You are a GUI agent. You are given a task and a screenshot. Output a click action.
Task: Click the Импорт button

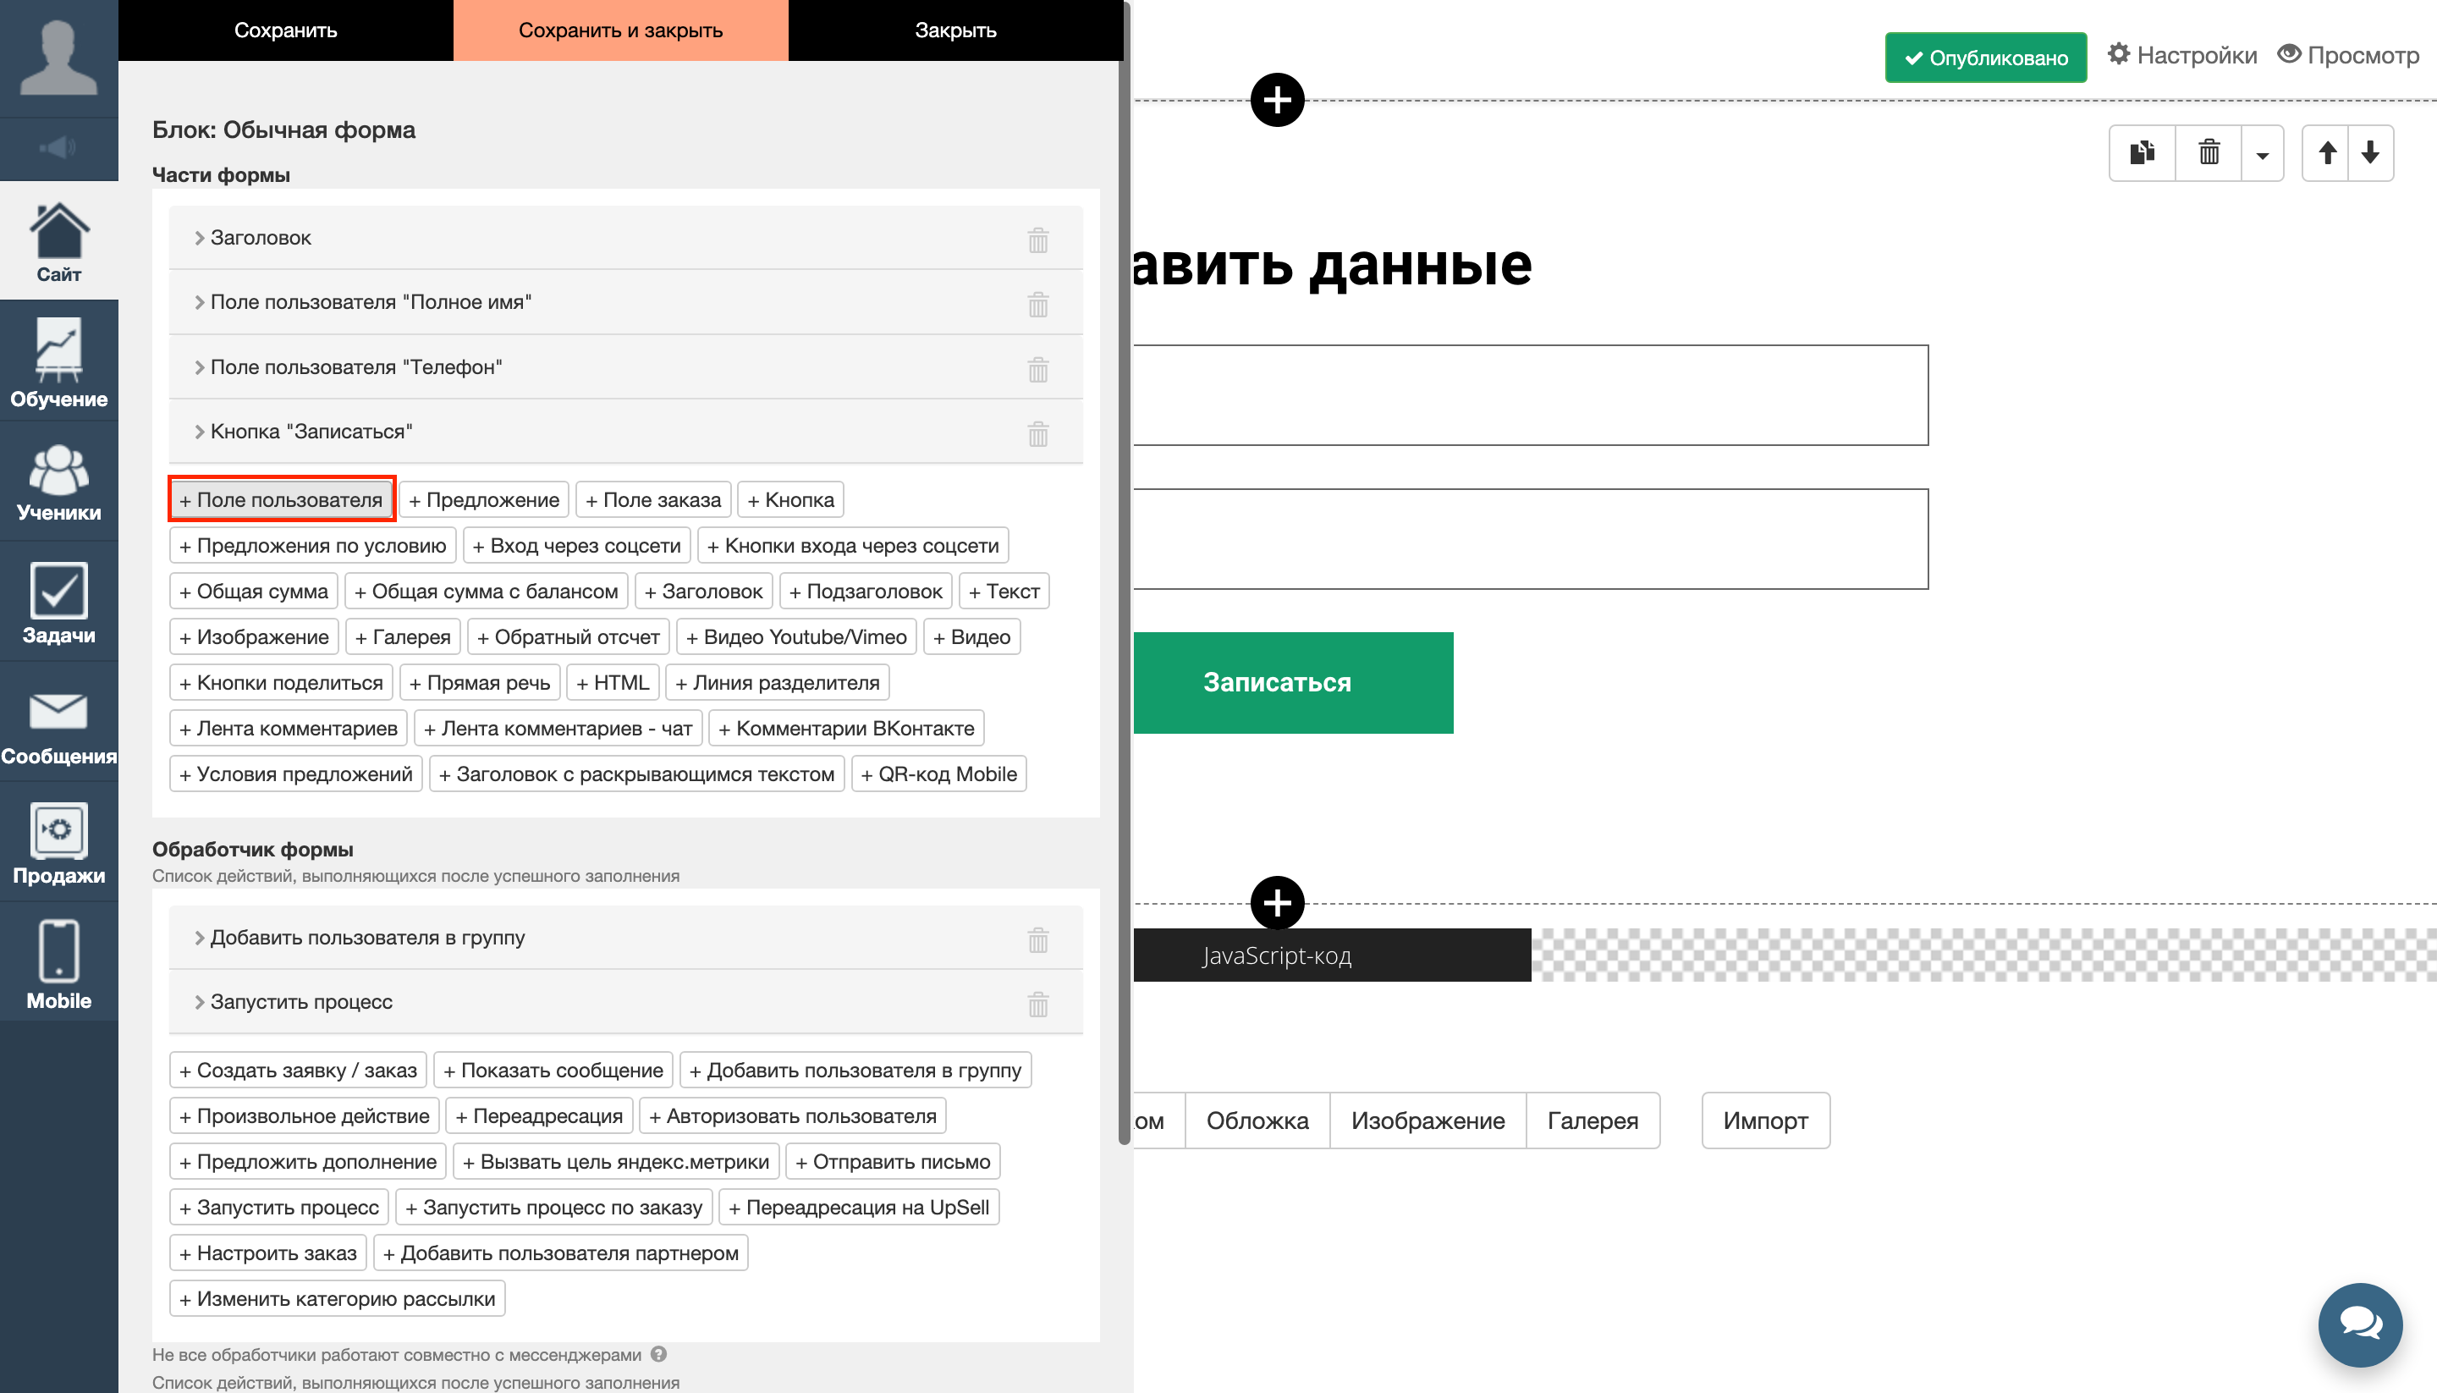(1764, 1120)
